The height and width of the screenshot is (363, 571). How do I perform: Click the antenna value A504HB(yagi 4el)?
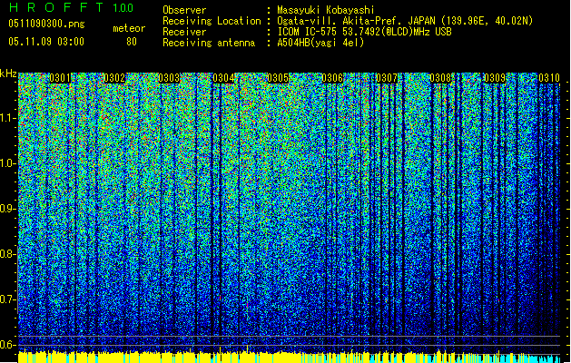(320, 43)
